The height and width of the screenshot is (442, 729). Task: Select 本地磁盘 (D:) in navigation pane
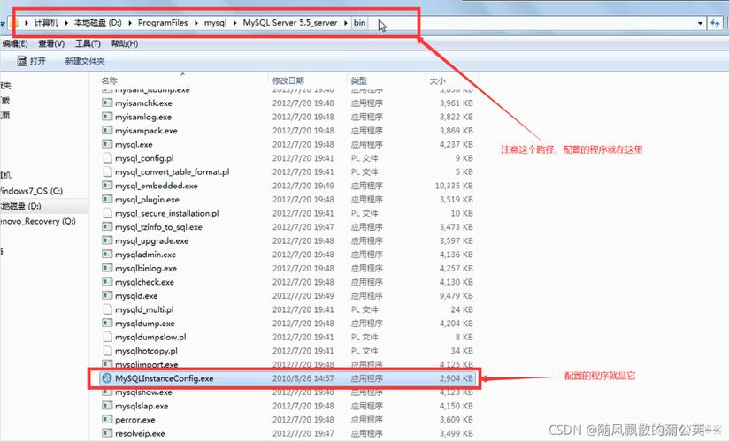point(20,206)
